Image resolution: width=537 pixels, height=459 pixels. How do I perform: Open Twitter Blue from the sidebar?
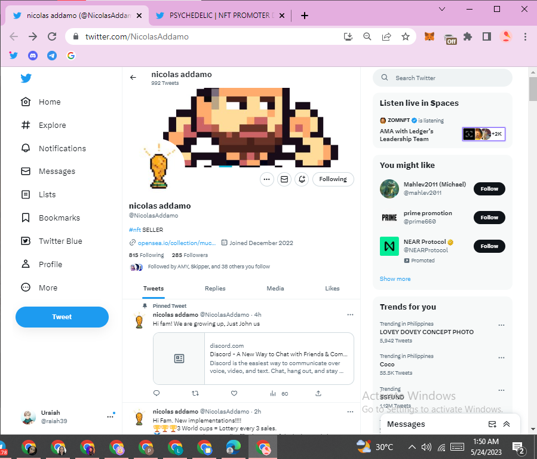(x=52, y=241)
